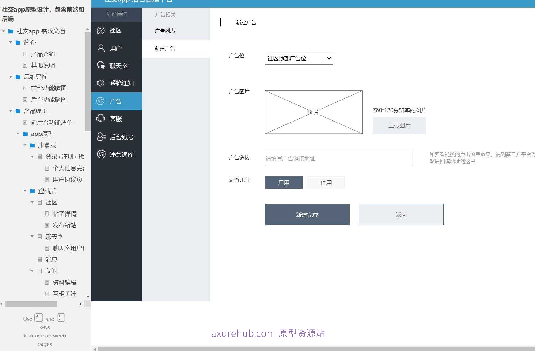Open 客服 using its bell icon
535x351 pixels.
pyautogui.click(x=101, y=118)
